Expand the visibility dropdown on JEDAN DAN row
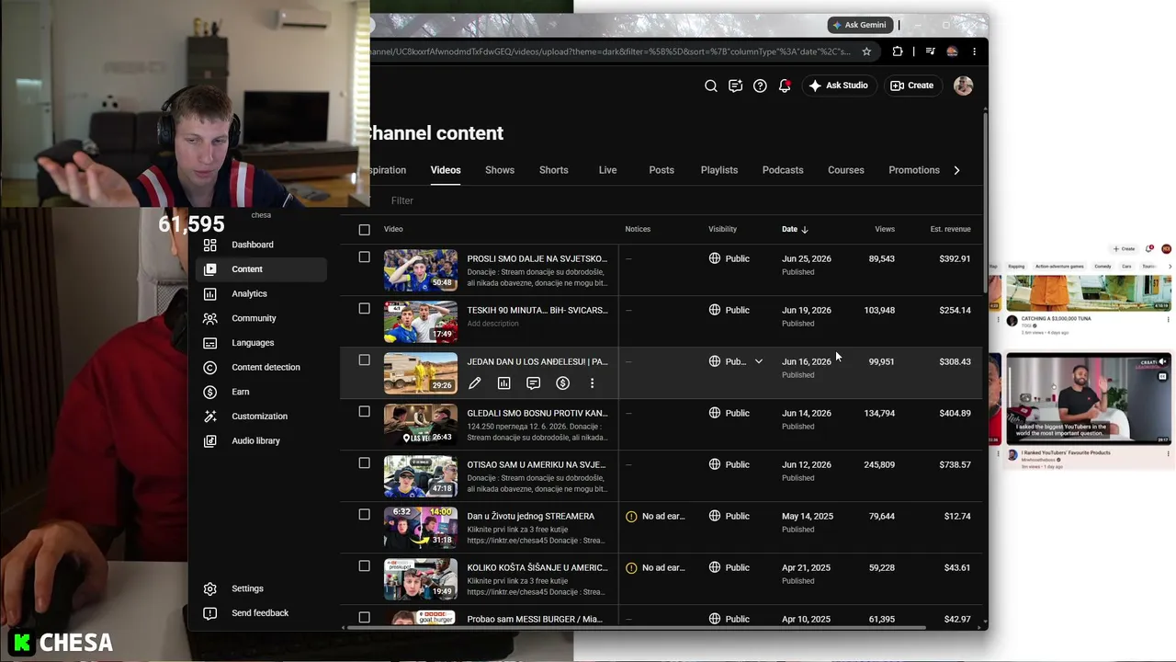The image size is (1176, 662). 759,361
